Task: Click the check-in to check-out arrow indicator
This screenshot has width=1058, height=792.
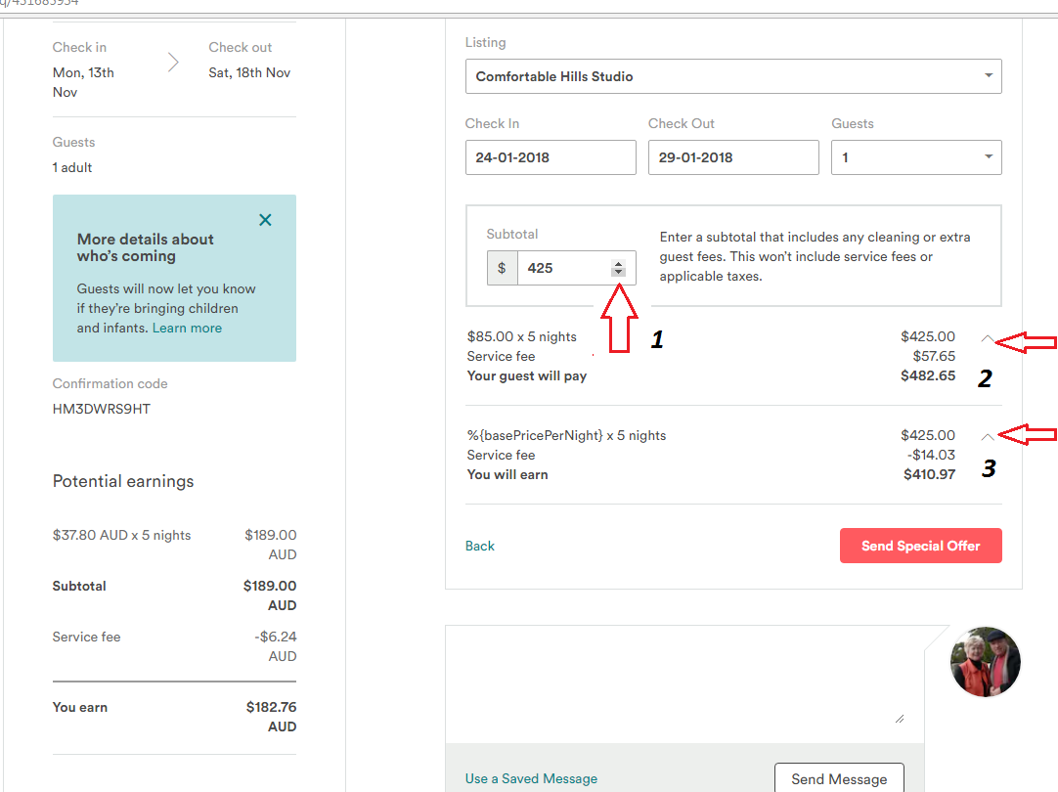Action: [172, 61]
